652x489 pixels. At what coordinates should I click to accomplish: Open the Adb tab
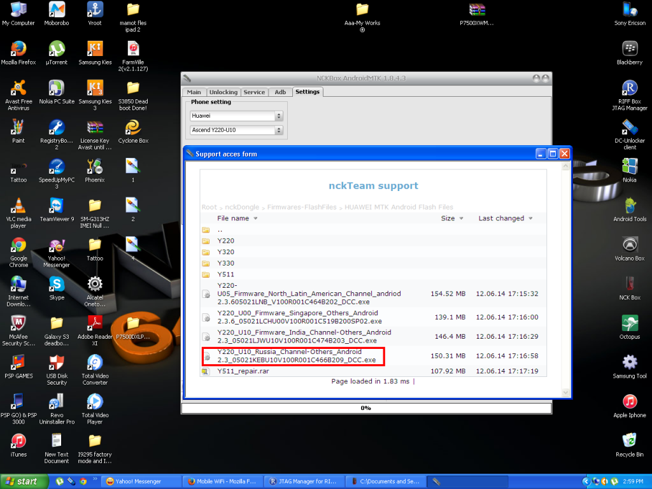(280, 92)
